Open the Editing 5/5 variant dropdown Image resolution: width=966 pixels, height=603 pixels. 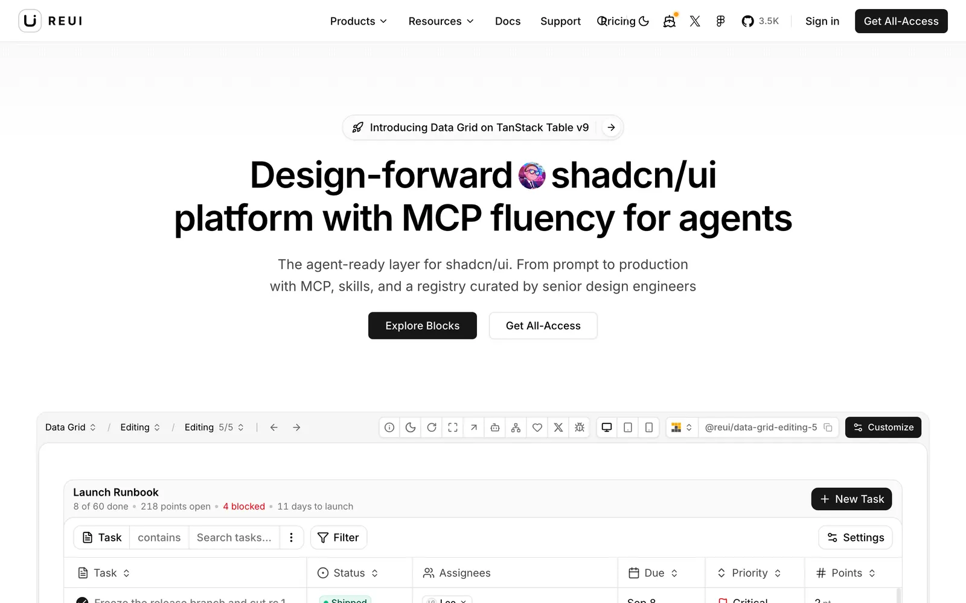point(214,428)
